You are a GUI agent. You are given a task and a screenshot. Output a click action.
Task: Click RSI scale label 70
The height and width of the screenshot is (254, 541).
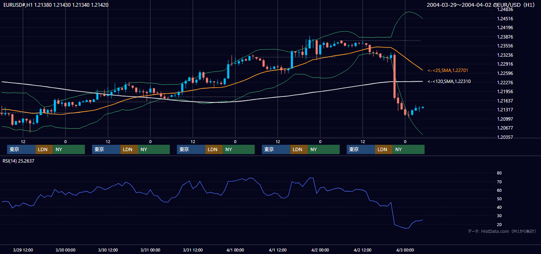click(499, 182)
